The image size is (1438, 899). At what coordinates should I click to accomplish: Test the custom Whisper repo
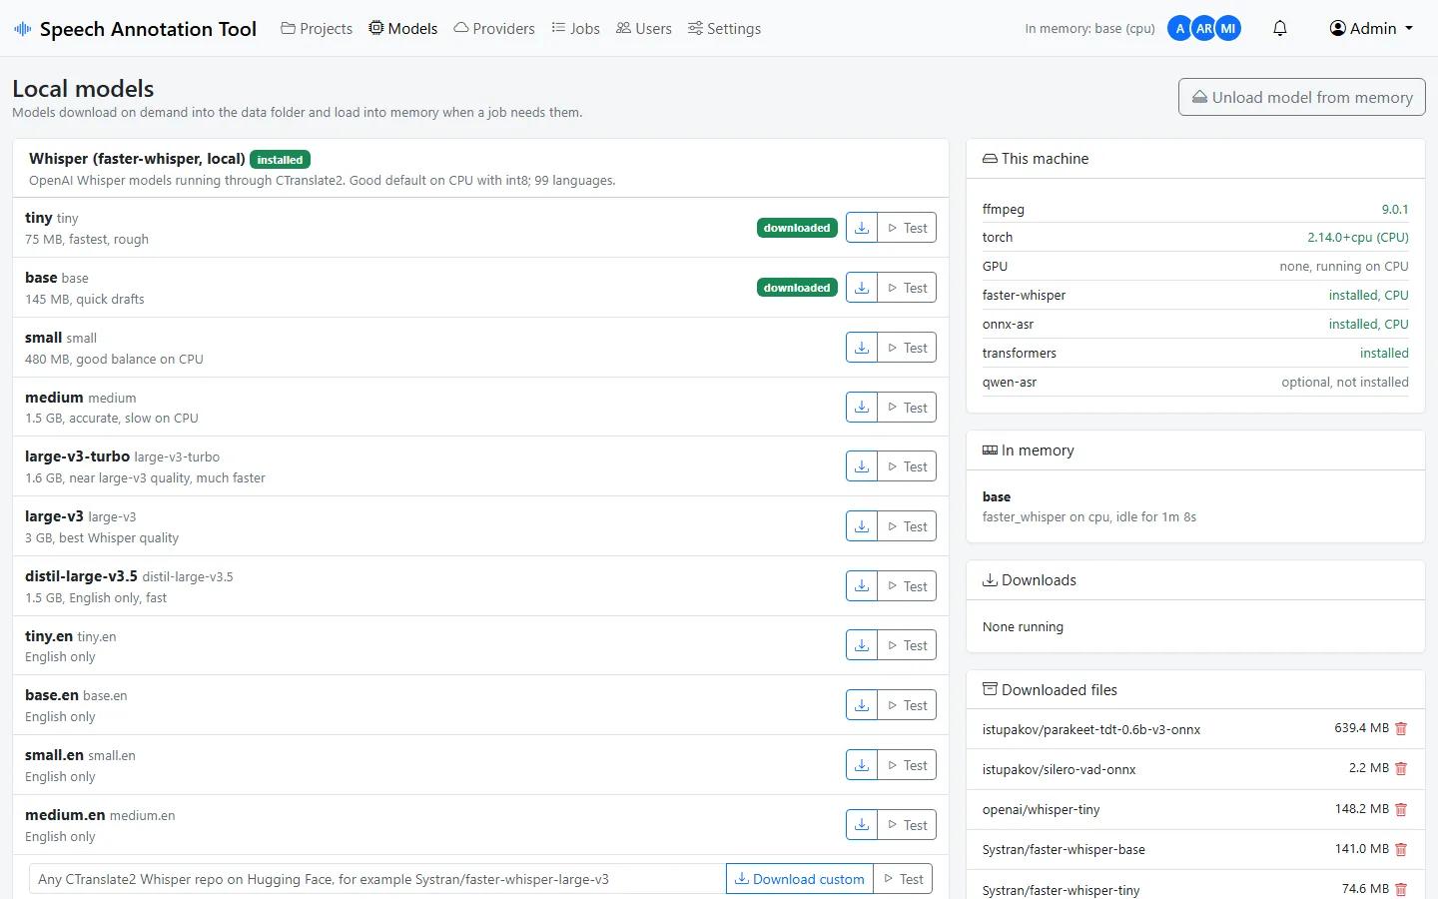903,879
